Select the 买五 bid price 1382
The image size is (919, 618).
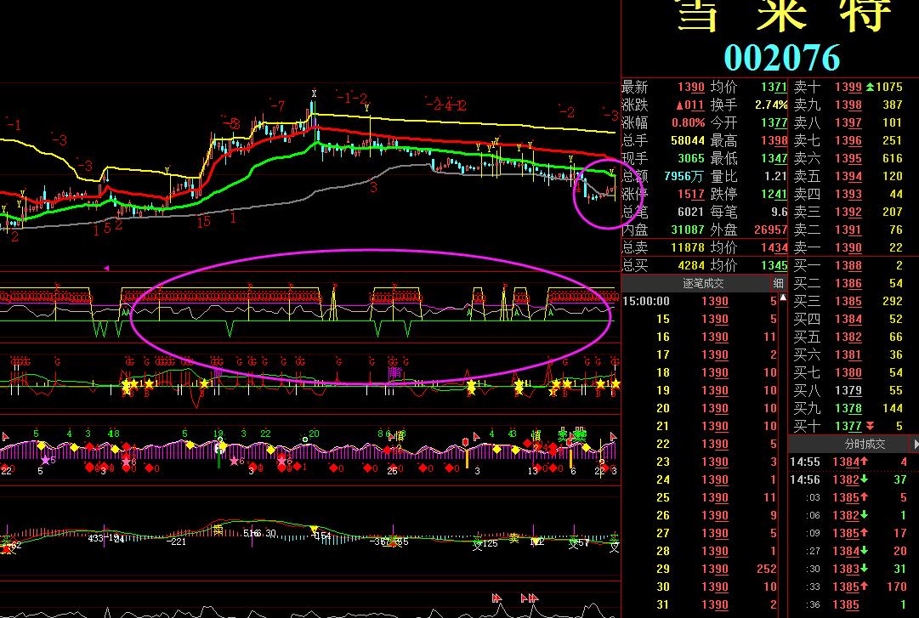point(848,337)
